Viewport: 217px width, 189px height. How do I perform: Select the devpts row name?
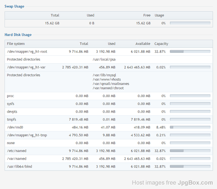(x=12, y=112)
